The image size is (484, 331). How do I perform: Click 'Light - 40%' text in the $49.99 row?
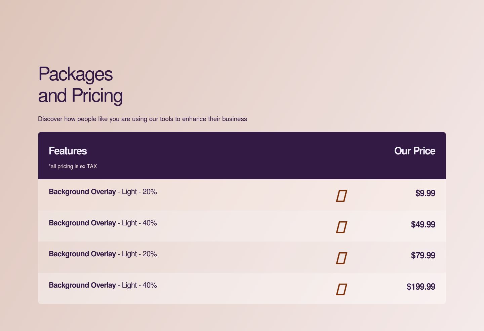tap(139, 223)
